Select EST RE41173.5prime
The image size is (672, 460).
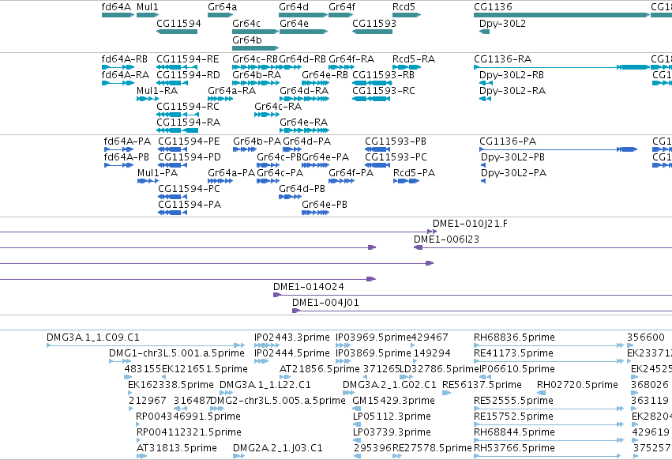[x=513, y=353]
